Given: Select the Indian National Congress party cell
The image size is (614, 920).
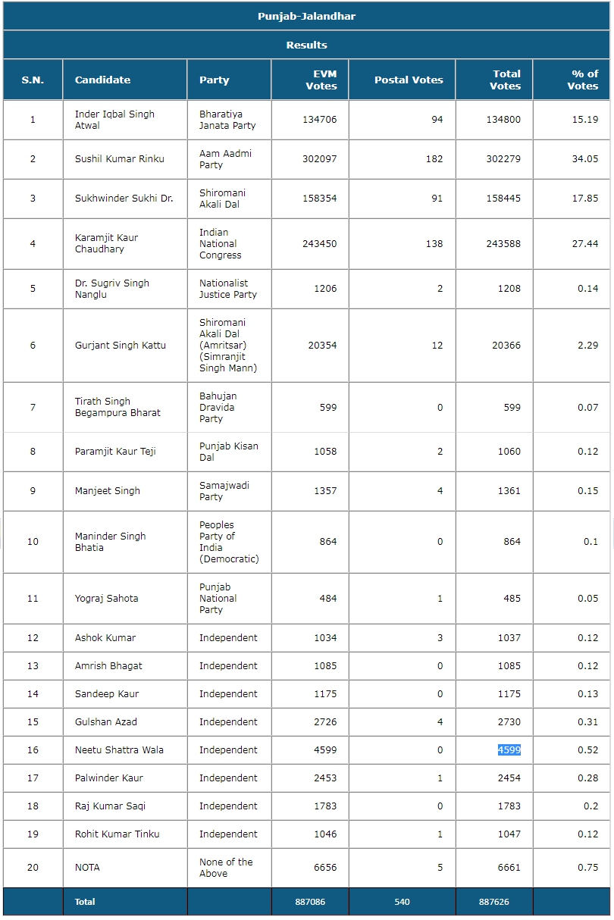Looking at the screenshot, I should [x=220, y=244].
